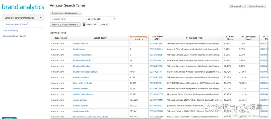This screenshot has width=271, height=119.
Task: Collapse the Consumer Behavior Dashboards section
Action: [41, 18]
